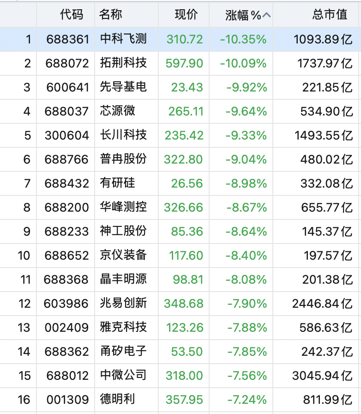The height and width of the screenshot is (414, 361).
Task: Select stock name 德明利
Action: tap(117, 400)
